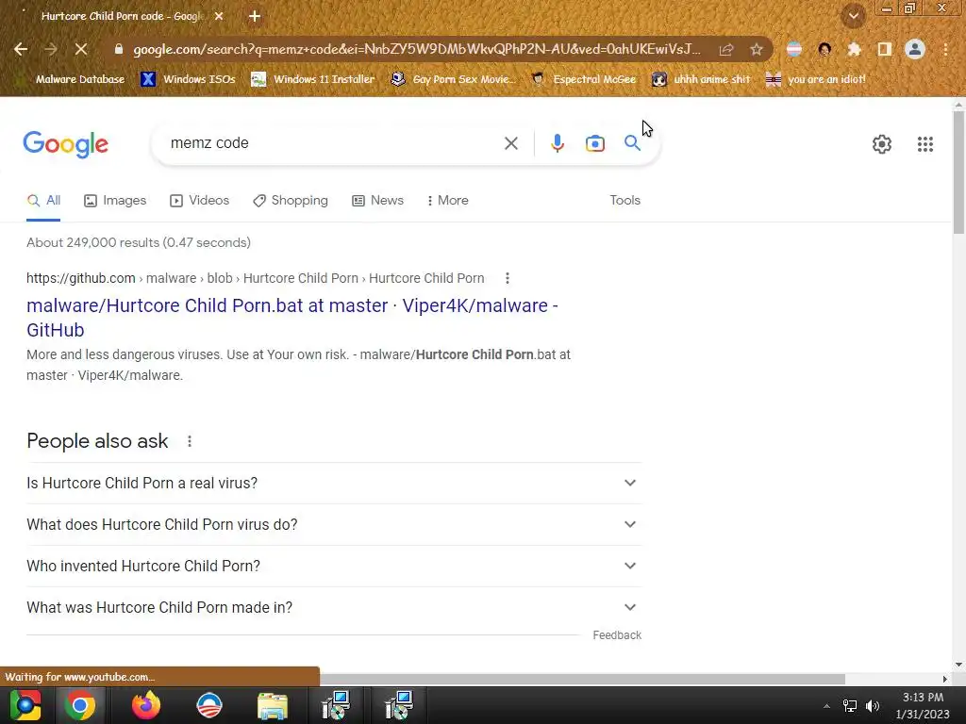Viewport: 966px width, 724px height.
Task: Expand the question ending 'a real virus?'
Action: coord(334,484)
